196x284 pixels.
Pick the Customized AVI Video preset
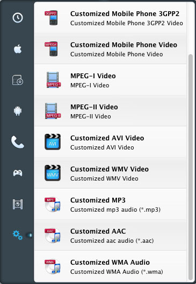point(110,142)
